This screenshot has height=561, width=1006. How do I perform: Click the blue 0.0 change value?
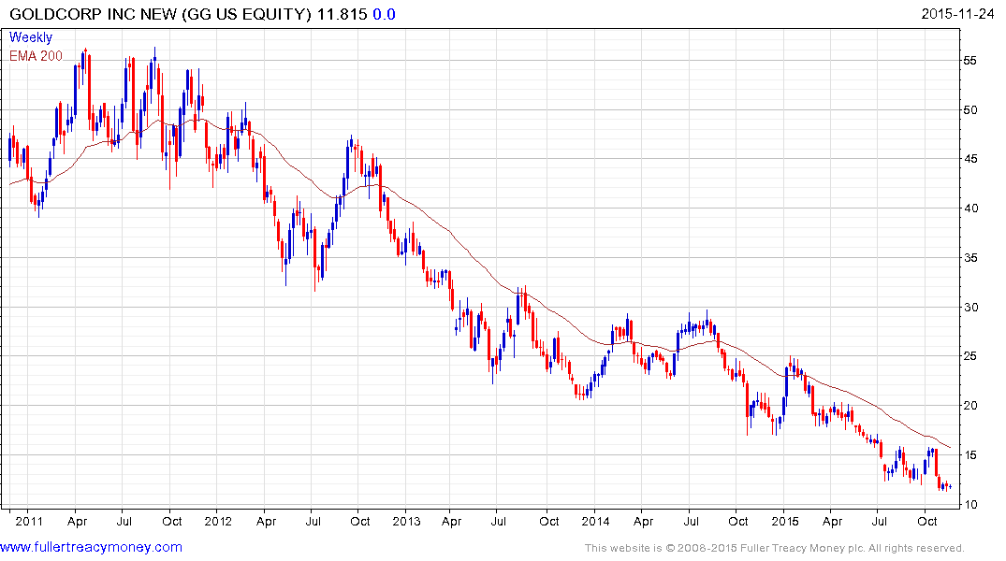pyautogui.click(x=384, y=14)
